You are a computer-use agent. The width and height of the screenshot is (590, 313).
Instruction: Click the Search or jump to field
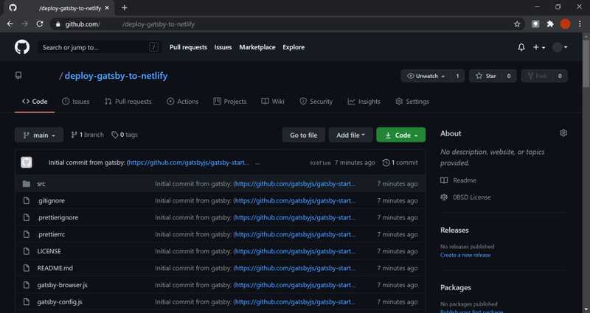[x=100, y=47]
